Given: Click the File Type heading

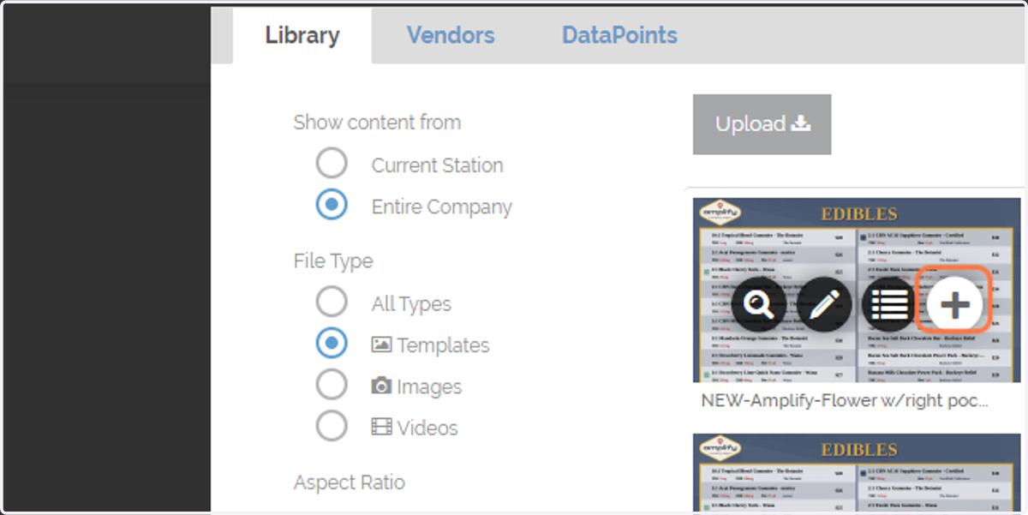Looking at the screenshot, I should coord(333,261).
